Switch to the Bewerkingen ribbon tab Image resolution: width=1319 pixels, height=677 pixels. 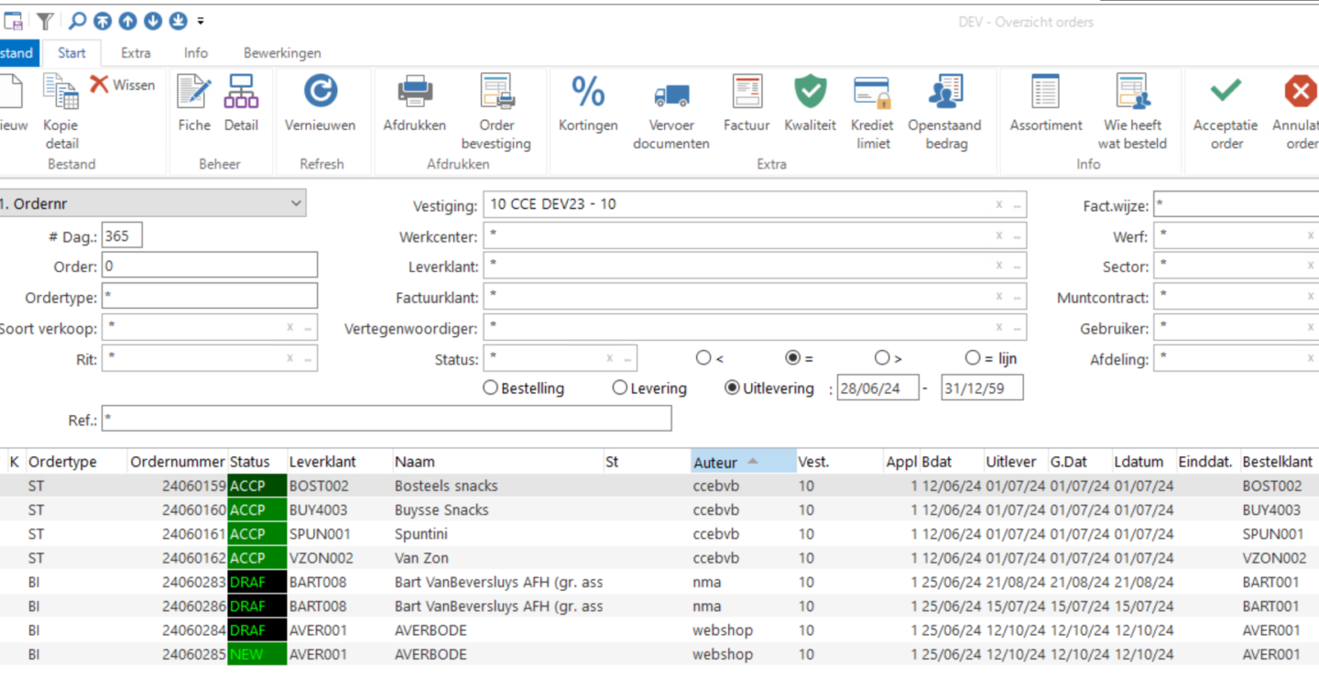pos(282,53)
